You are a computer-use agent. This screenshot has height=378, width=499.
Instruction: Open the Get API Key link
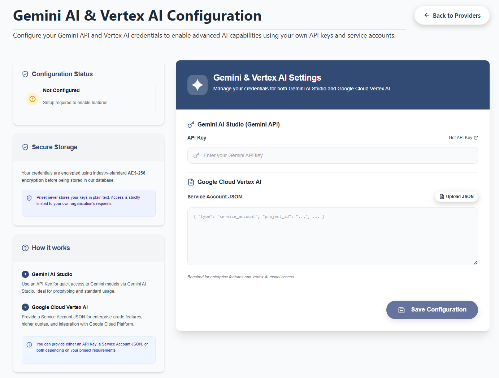[463, 138]
